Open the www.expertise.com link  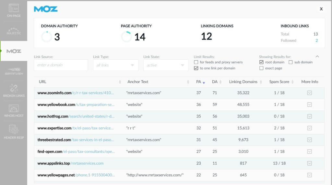pyautogui.click(x=76, y=128)
